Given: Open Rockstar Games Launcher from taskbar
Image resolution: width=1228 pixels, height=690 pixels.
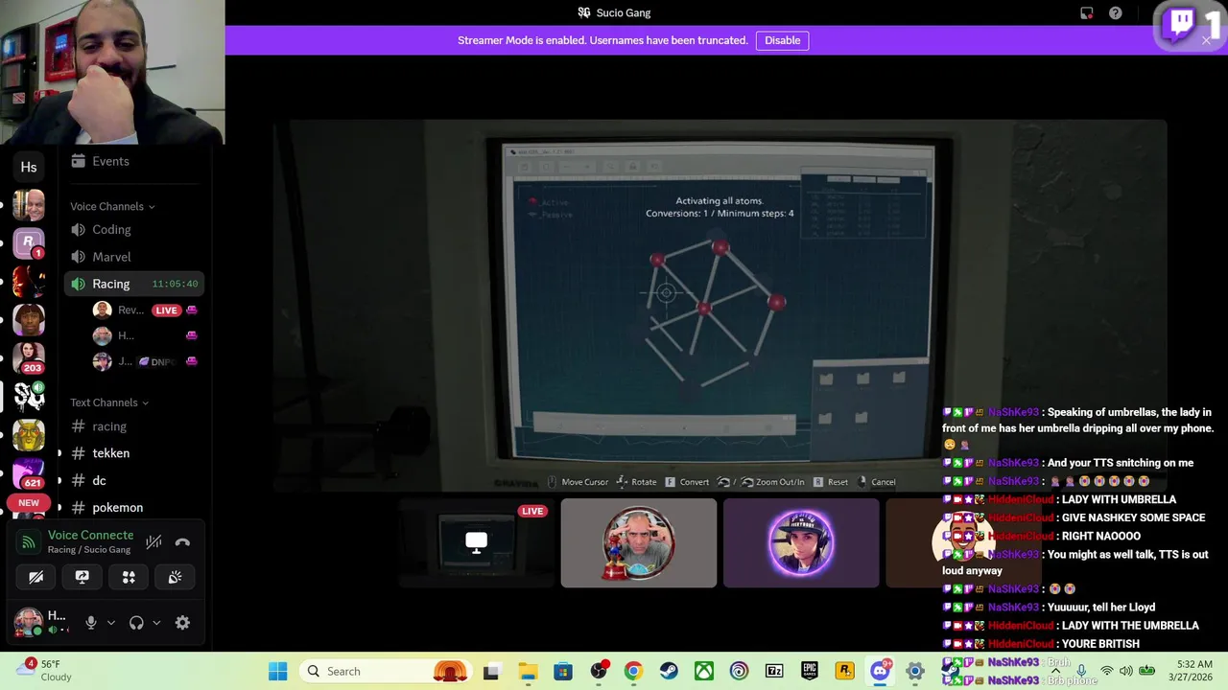Looking at the screenshot, I should [845, 671].
